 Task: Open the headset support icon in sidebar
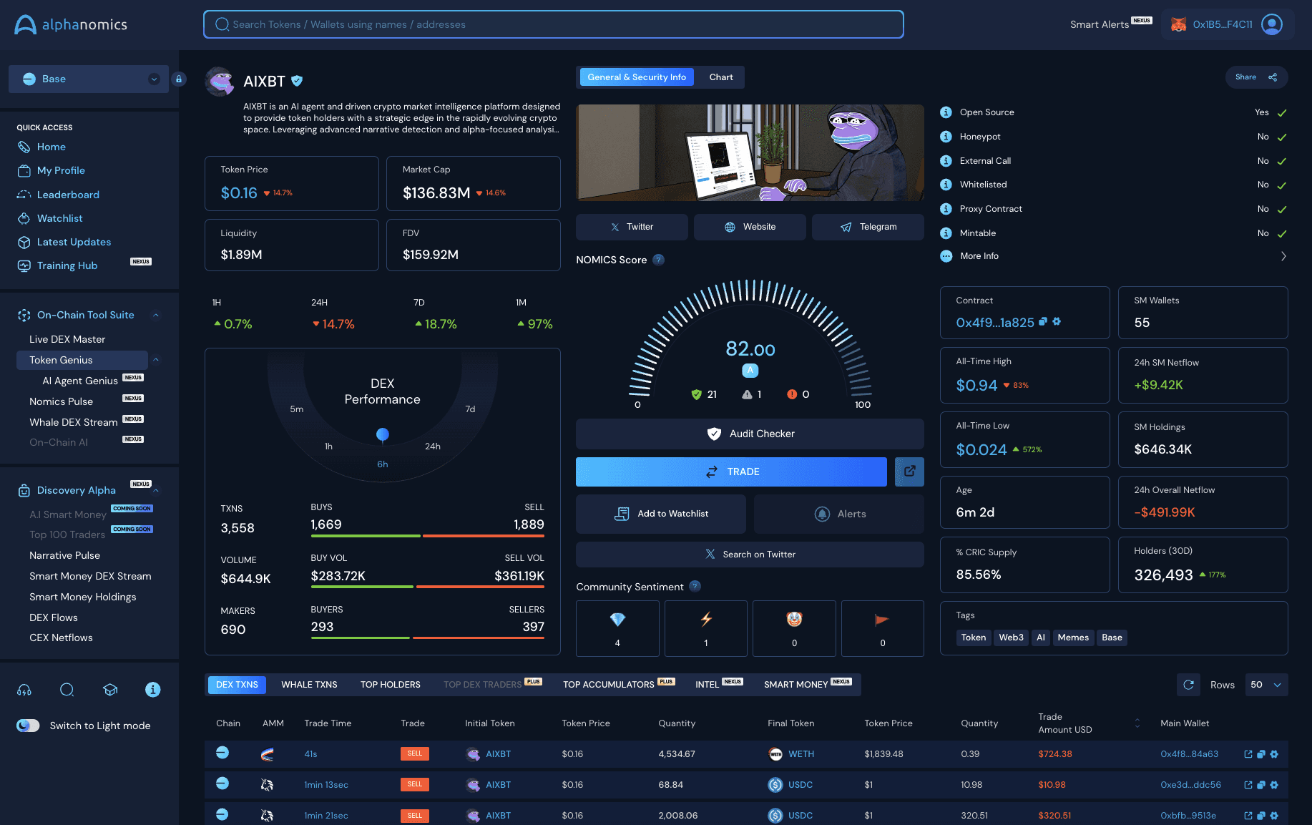(24, 690)
